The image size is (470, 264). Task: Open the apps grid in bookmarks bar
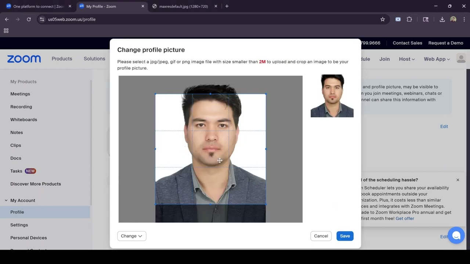[x=6, y=31]
